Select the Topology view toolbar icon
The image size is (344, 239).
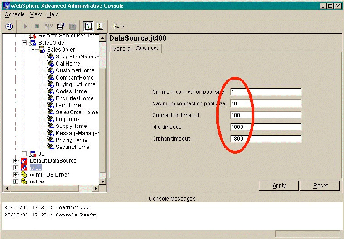[88, 27]
